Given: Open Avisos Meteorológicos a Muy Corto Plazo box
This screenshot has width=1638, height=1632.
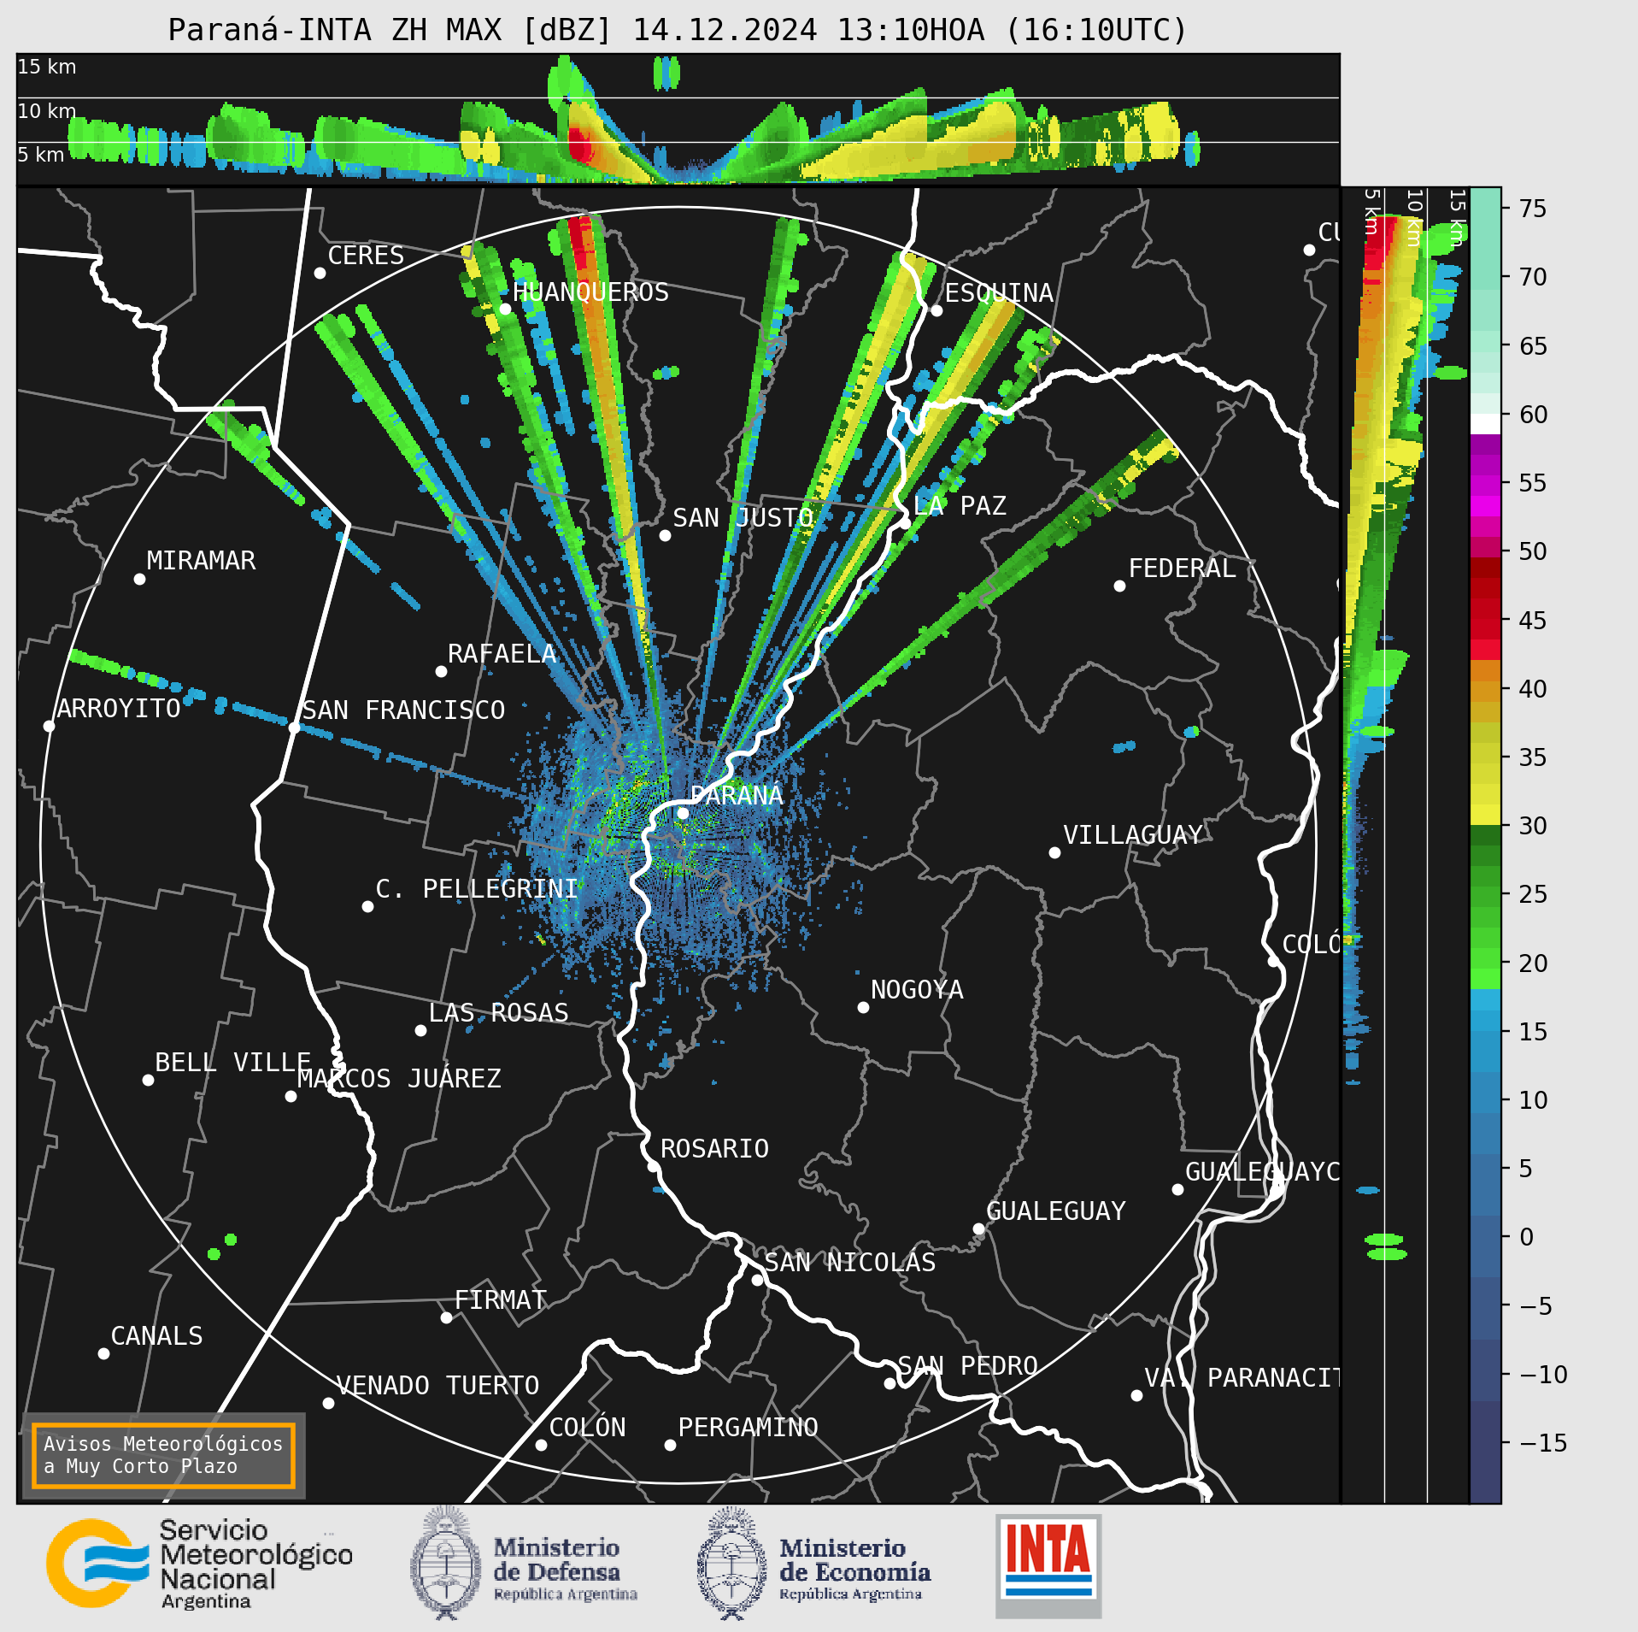Looking at the screenshot, I should click(x=163, y=1455).
